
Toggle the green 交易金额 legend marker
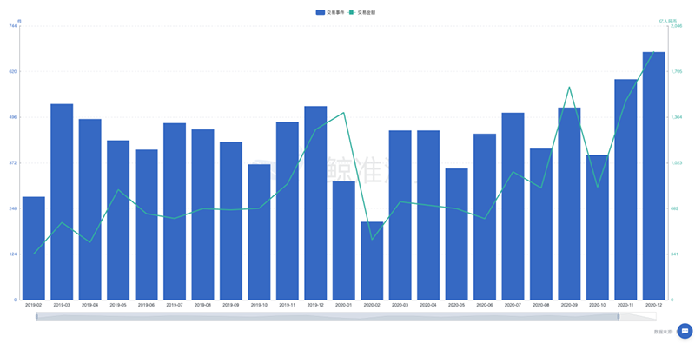[x=351, y=13]
